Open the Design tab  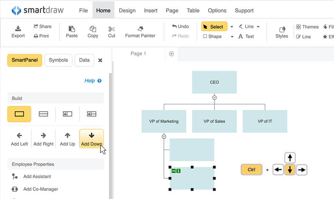127,11
